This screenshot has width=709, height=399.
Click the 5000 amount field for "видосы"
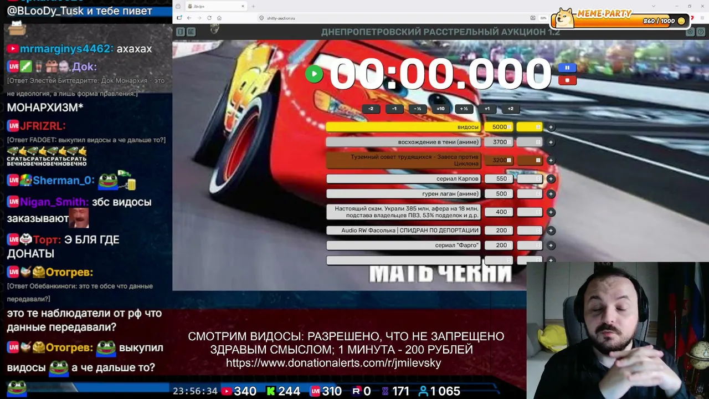coord(499,127)
